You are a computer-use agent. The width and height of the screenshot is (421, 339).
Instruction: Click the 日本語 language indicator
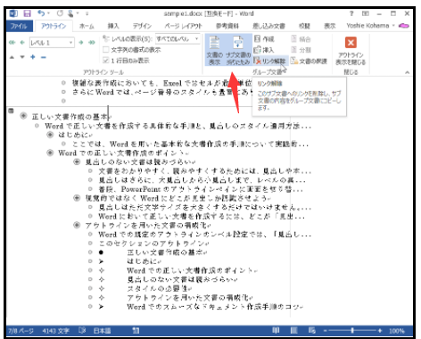pos(102,331)
